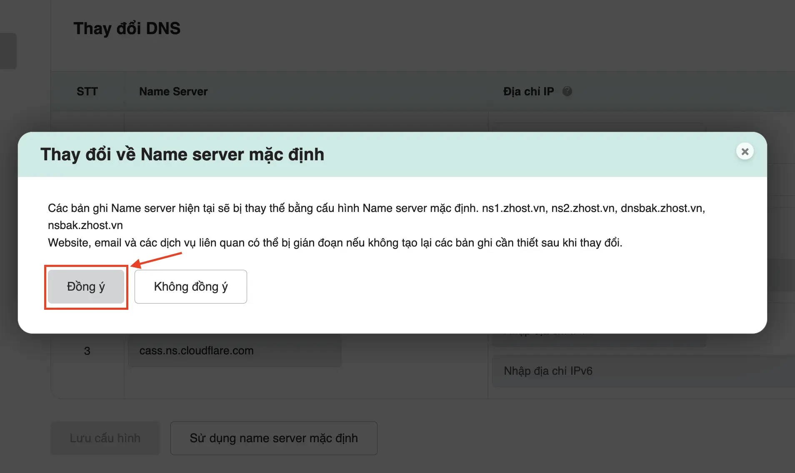795x473 pixels.
Task: Close the Name server dialog with X
Action: (x=745, y=152)
